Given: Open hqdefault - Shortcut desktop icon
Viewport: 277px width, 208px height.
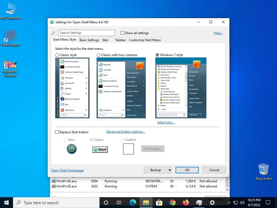Looking at the screenshot, I should (11, 69).
